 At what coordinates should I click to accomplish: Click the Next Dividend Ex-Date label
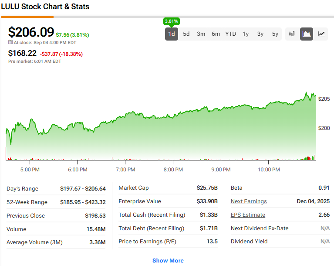coord(260,228)
